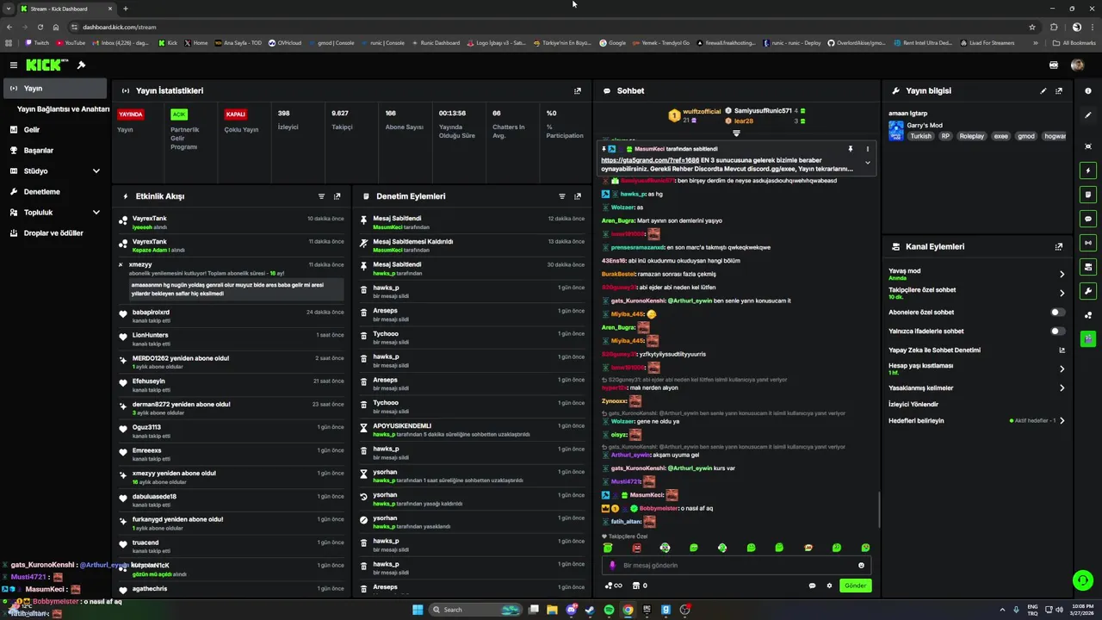Click the purple microphone icon in message box
Image resolution: width=1102 pixels, height=620 pixels.
[x=613, y=566]
